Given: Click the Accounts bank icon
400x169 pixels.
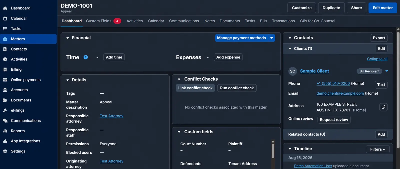Looking at the screenshot, I should coord(5,90).
